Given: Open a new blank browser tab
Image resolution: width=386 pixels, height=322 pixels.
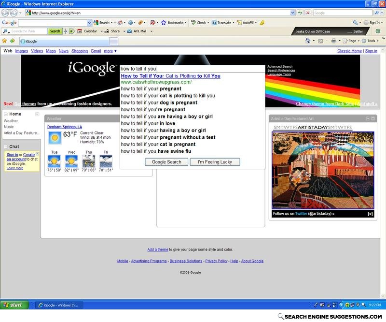Looking at the screenshot, I should [x=113, y=42].
